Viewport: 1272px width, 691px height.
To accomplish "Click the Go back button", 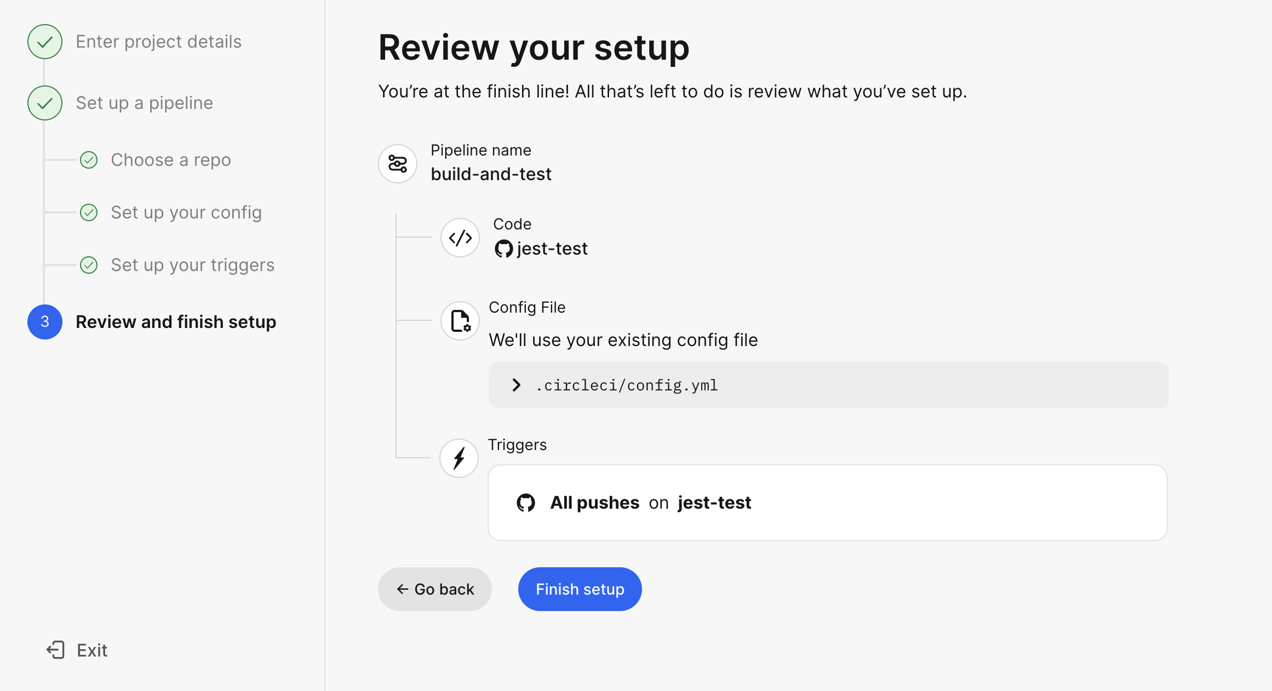I will [435, 589].
